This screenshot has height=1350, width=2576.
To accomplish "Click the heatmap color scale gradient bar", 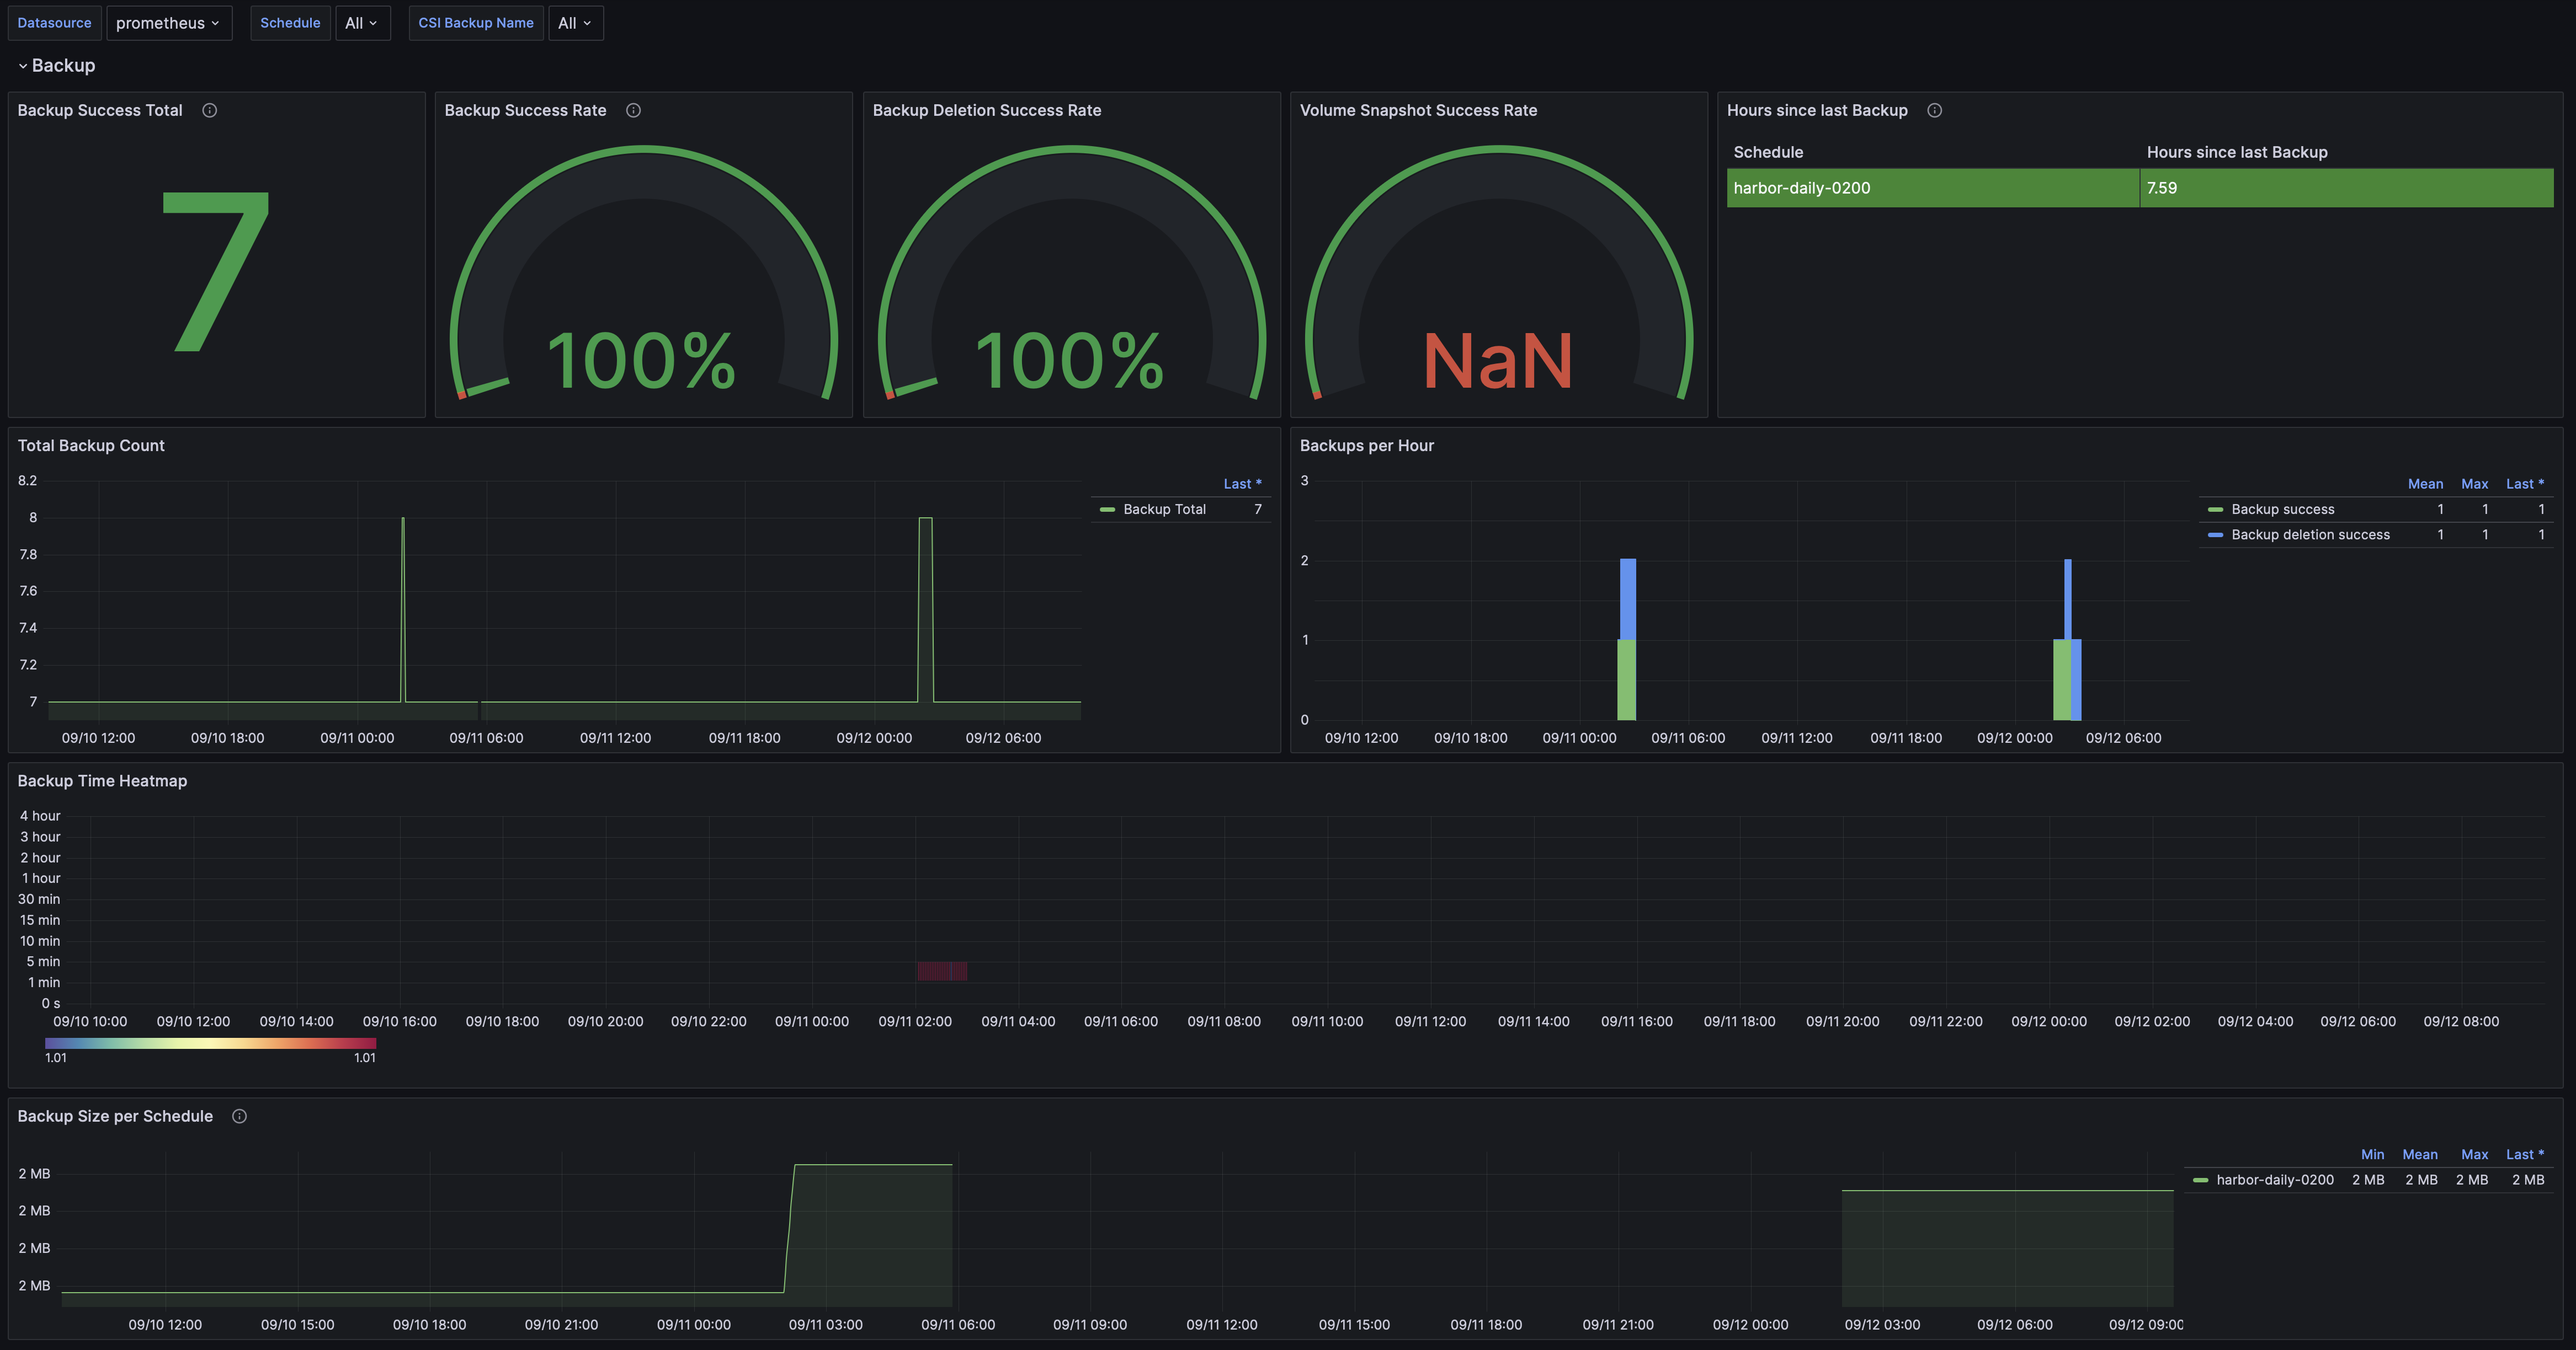I will [210, 1043].
